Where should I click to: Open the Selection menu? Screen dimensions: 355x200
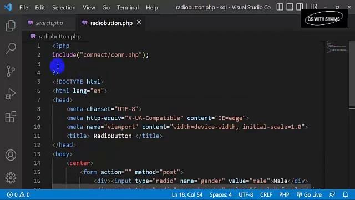pos(64,7)
